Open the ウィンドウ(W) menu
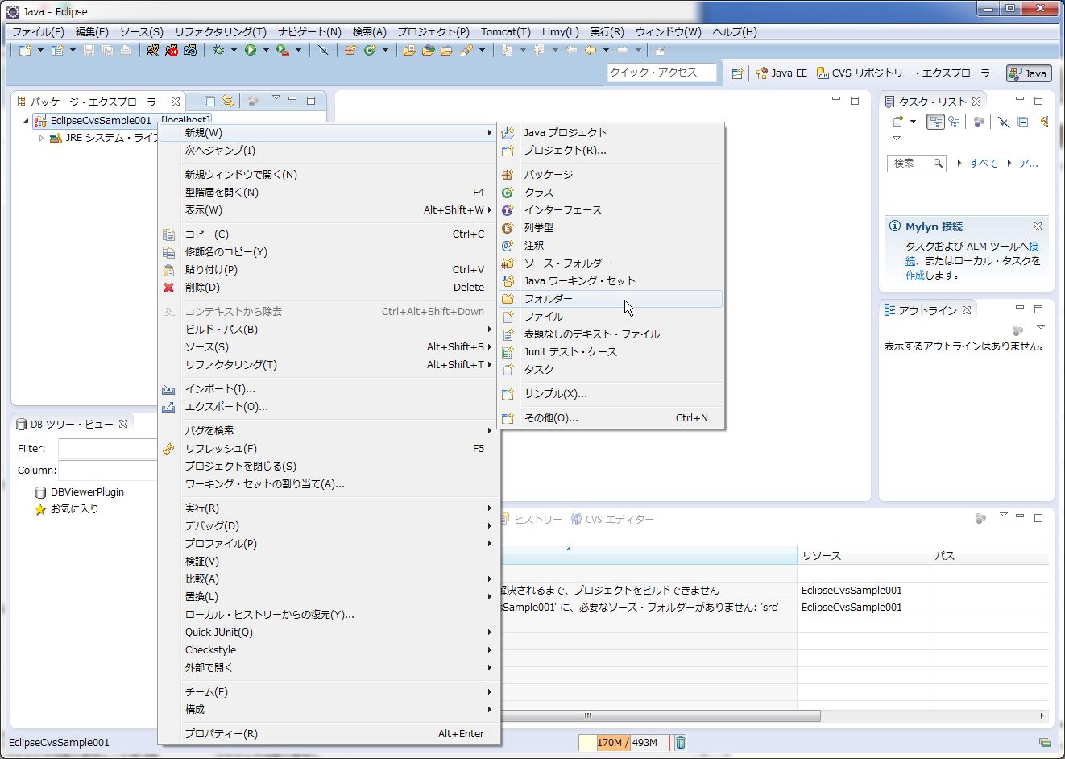1065x759 pixels. [668, 31]
